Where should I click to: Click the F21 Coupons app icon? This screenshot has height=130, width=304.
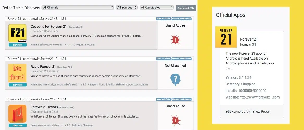(17, 33)
